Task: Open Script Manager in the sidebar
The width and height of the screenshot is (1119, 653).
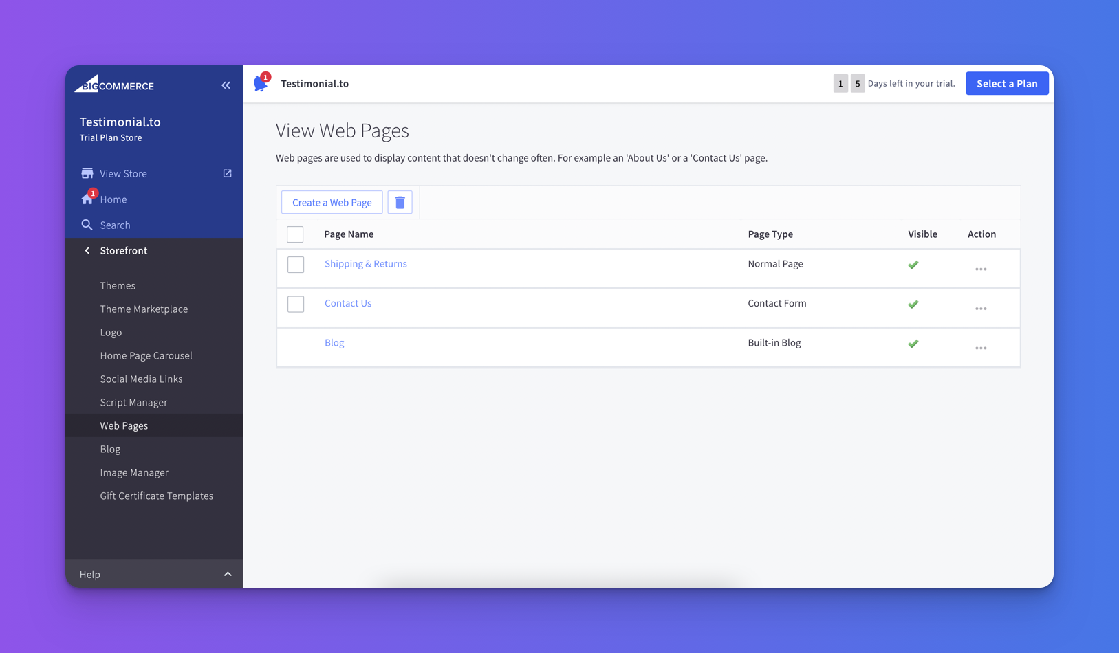Action: (x=133, y=402)
